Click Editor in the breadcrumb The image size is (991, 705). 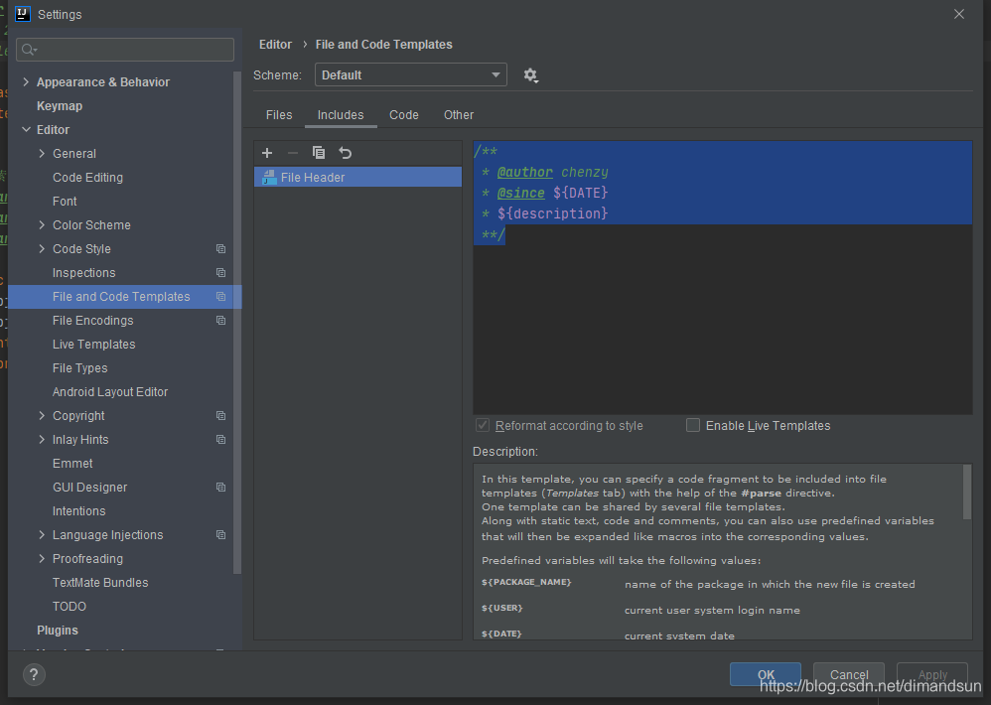tap(276, 45)
